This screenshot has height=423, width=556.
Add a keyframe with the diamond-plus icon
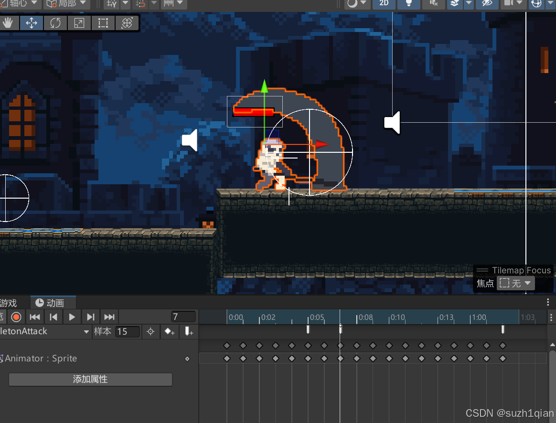click(x=170, y=332)
